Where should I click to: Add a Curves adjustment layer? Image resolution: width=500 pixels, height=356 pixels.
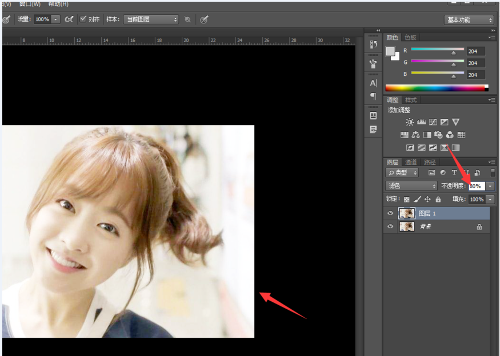click(433, 122)
